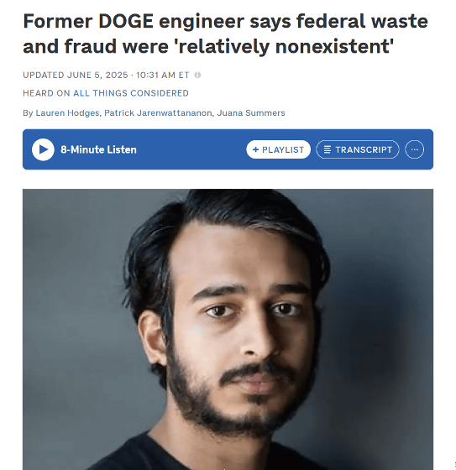456x470 pixels.
Task: Click the plus icon on the Playlist button
Action: 255,149
